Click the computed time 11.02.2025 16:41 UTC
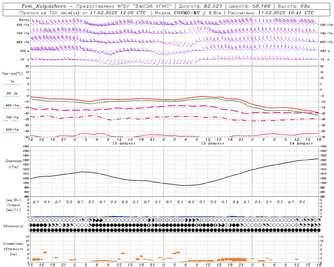This screenshot has width=334, height=267. pyautogui.click(x=286, y=13)
